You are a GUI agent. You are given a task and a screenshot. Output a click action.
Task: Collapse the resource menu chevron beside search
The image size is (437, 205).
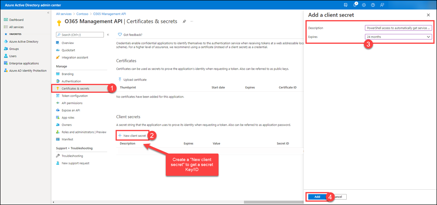pos(108,34)
